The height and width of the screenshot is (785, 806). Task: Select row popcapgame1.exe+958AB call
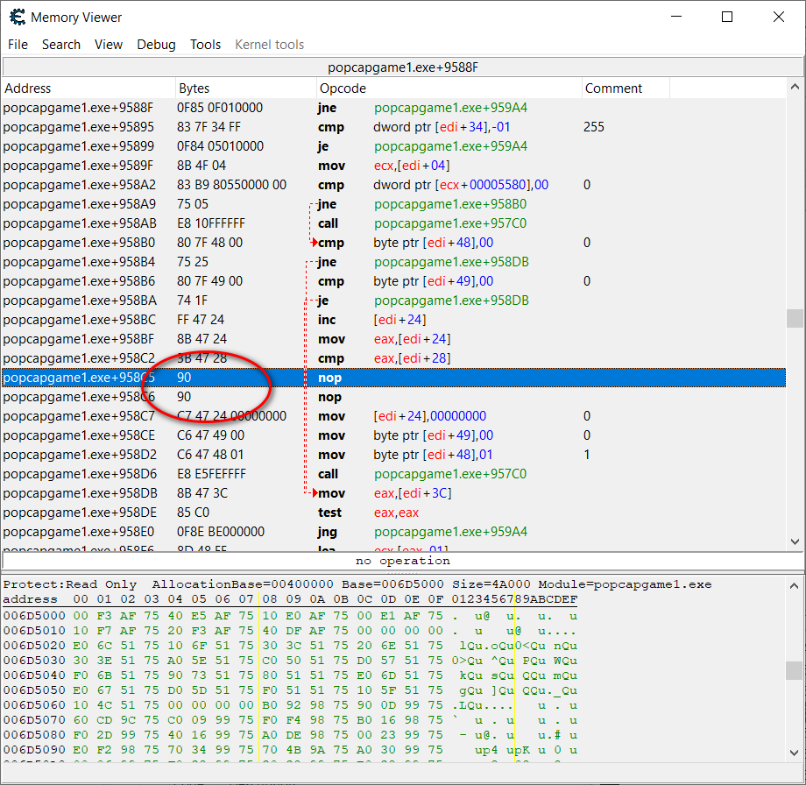[x=393, y=223]
